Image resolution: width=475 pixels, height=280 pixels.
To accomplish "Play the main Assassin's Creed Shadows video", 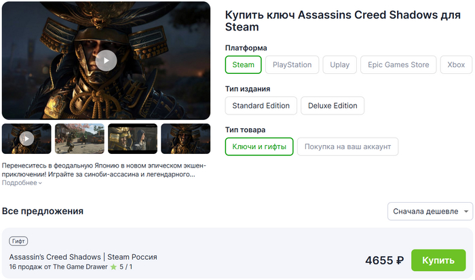I will coord(106,60).
